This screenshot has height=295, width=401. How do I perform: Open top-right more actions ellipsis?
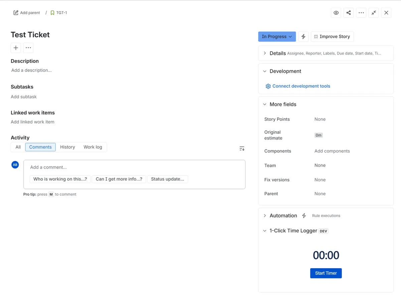361,13
